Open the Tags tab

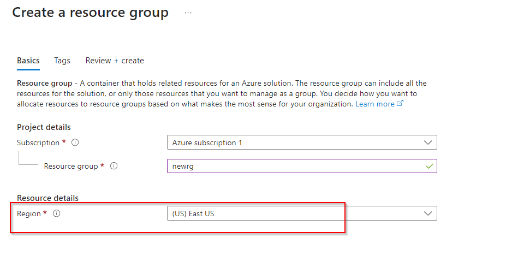[x=62, y=61]
